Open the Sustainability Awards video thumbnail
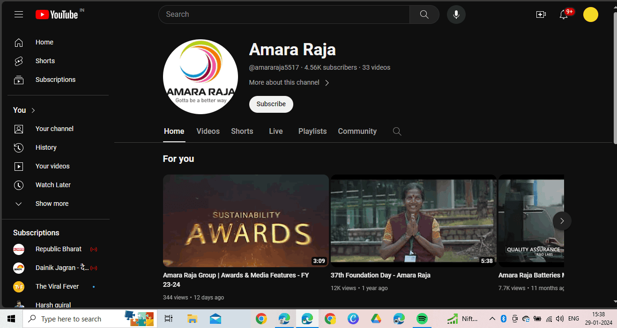 coord(245,220)
